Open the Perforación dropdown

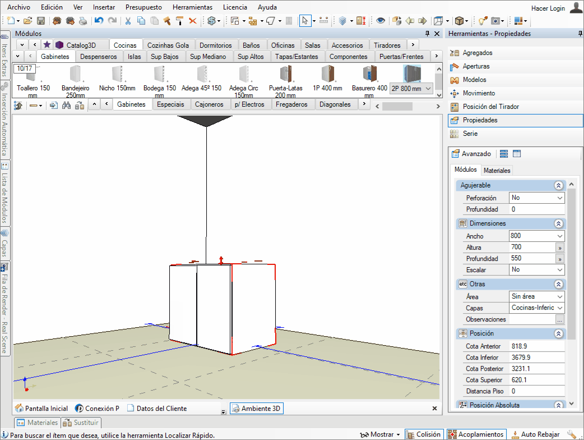tap(560, 198)
